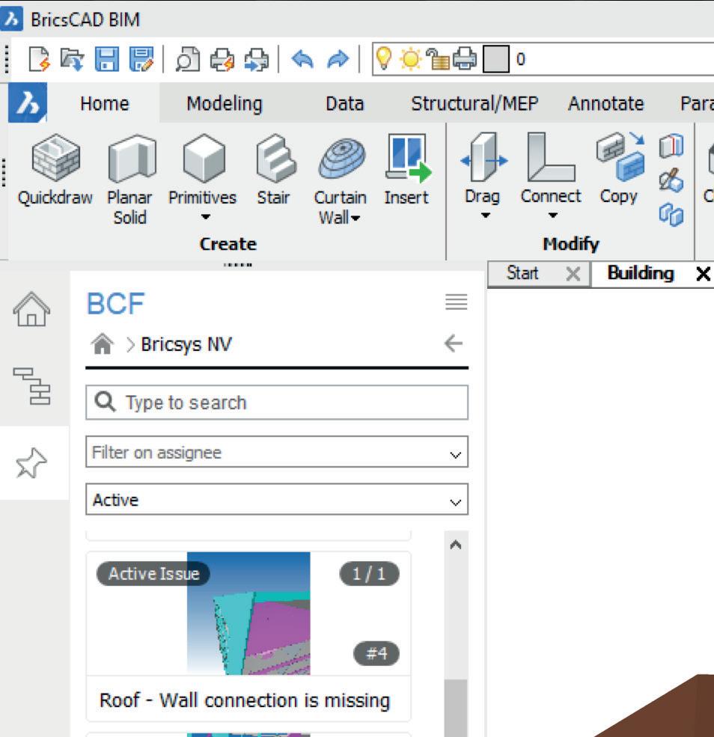
Task: Click the Curtain Wall tool icon
Action: click(342, 159)
